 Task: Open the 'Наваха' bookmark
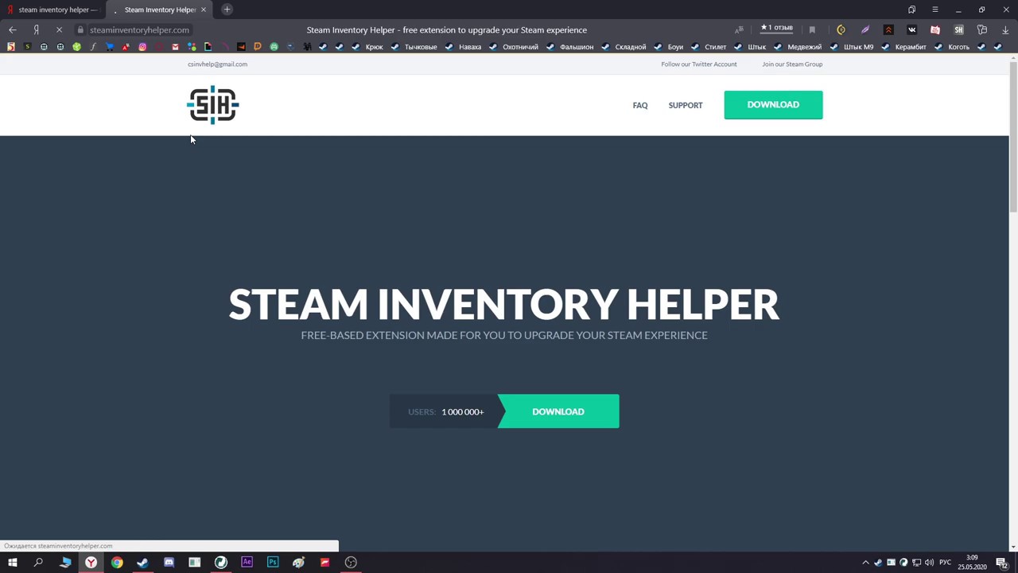tap(464, 47)
